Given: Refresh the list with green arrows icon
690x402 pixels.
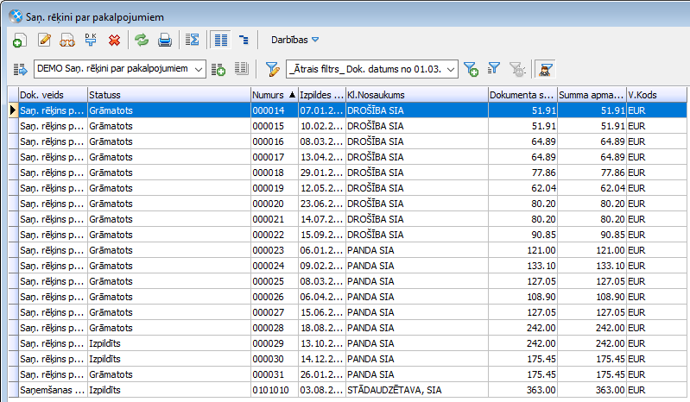Looking at the screenshot, I should pyautogui.click(x=142, y=40).
